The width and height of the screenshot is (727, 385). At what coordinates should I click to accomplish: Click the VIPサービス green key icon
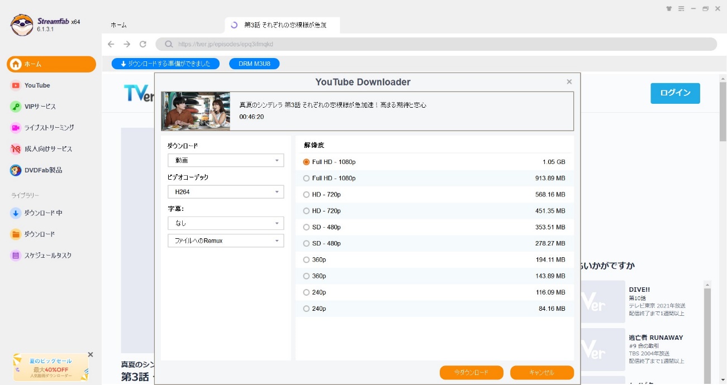(x=16, y=107)
